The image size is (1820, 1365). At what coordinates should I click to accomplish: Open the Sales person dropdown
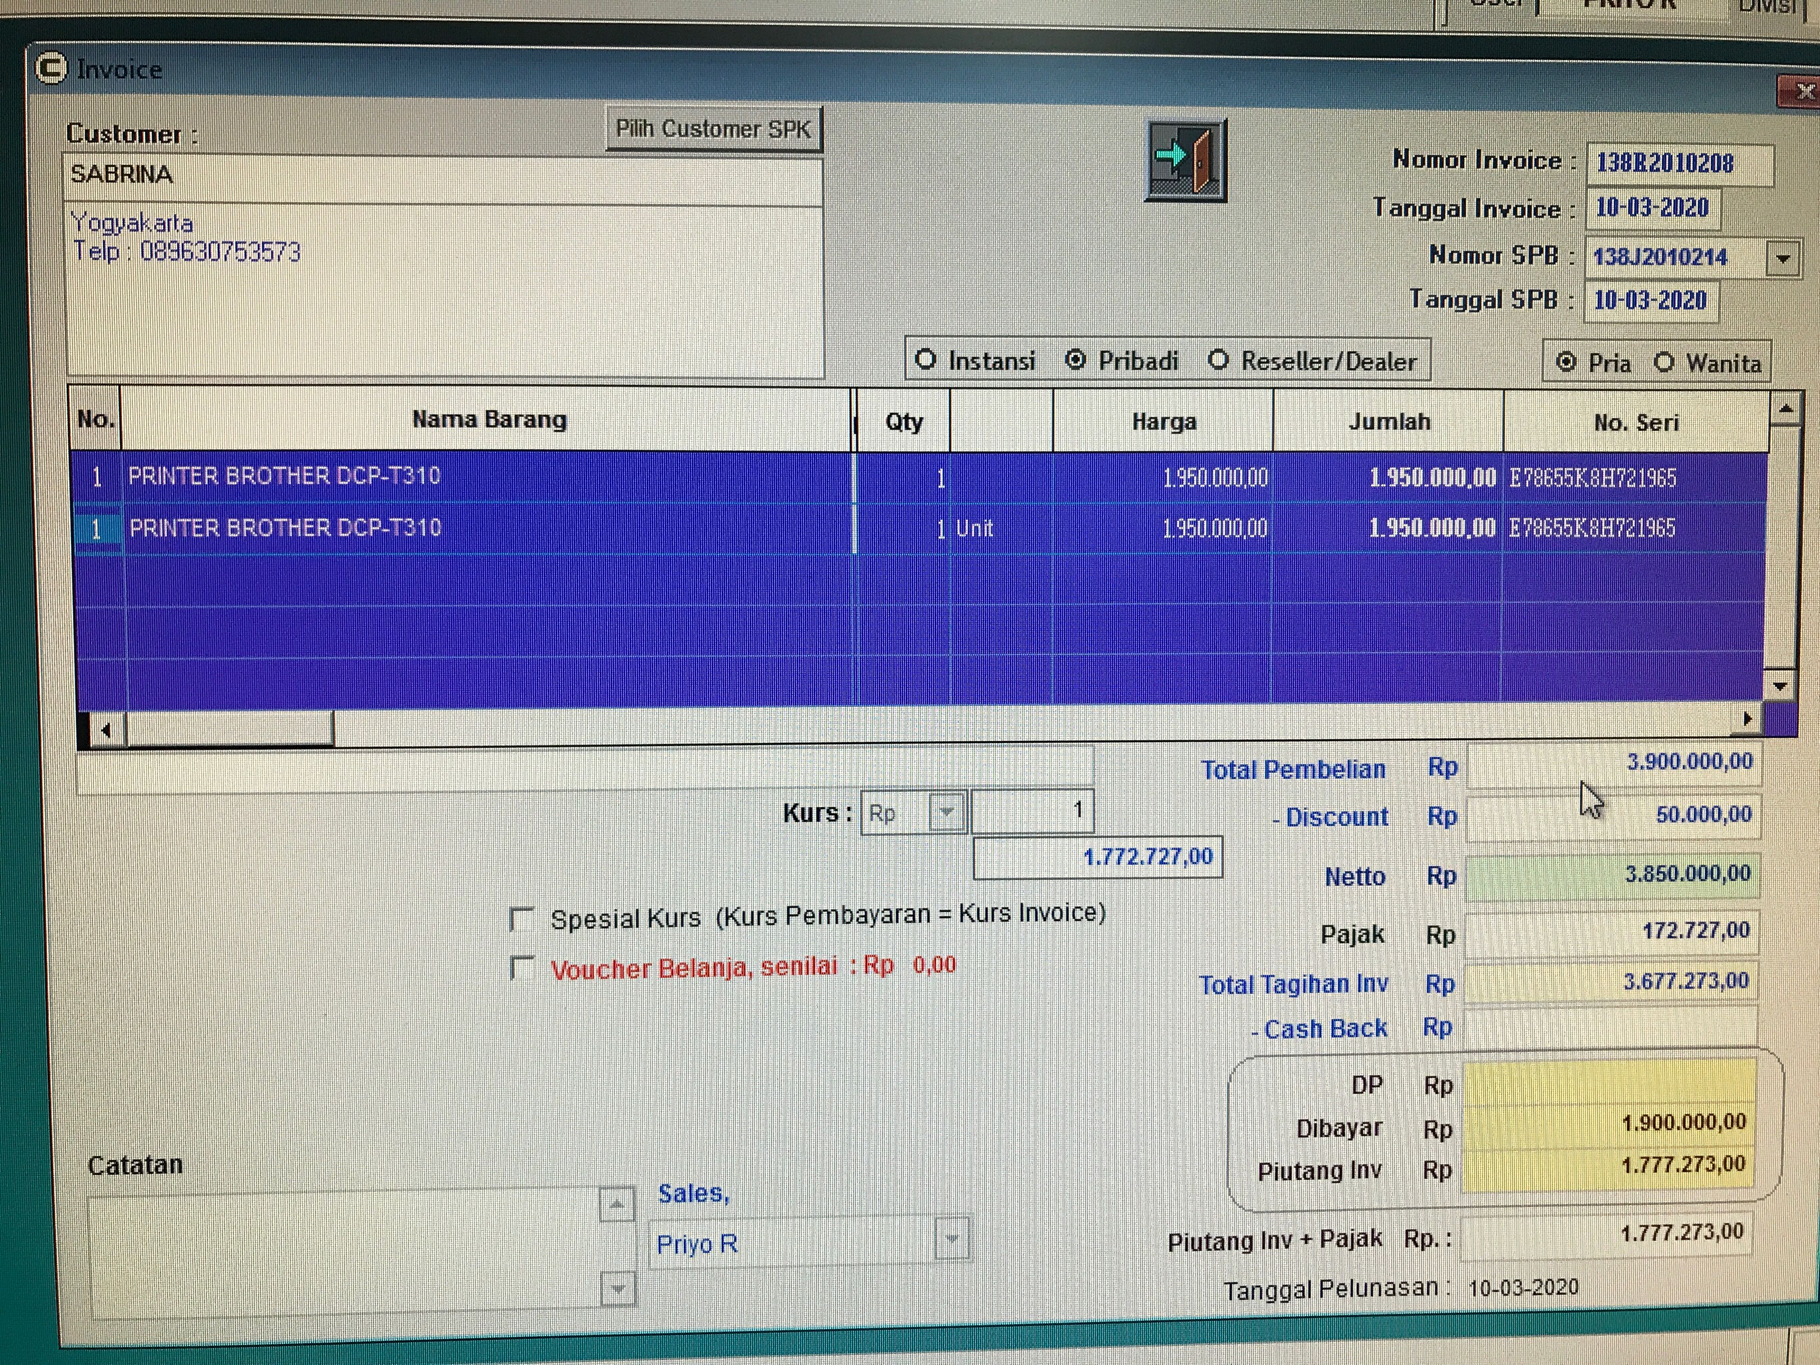click(x=952, y=1238)
